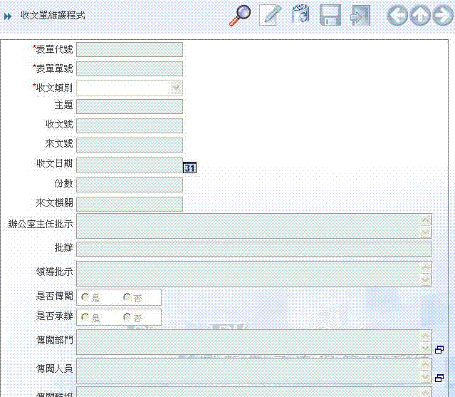
Task: Click the magnifying glass search icon
Action: pyautogui.click(x=239, y=15)
